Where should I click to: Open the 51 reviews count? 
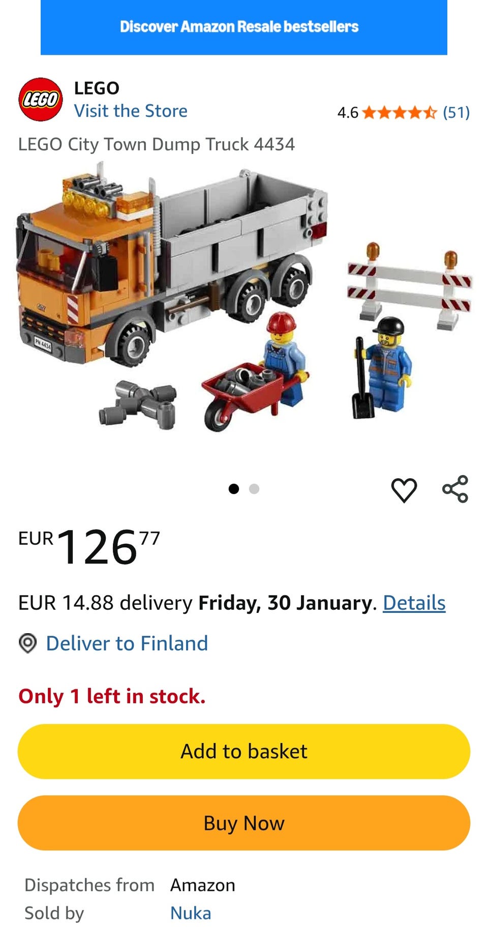click(456, 112)
